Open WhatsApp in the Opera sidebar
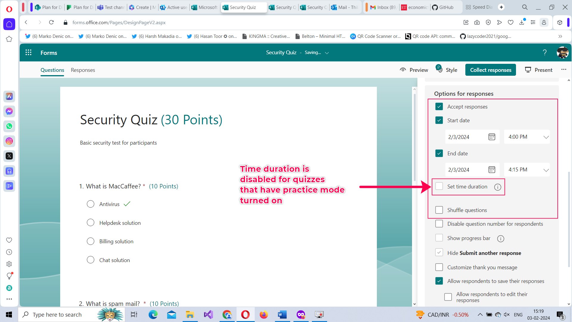This screenshot has width=572, height=322. (9, 126)
